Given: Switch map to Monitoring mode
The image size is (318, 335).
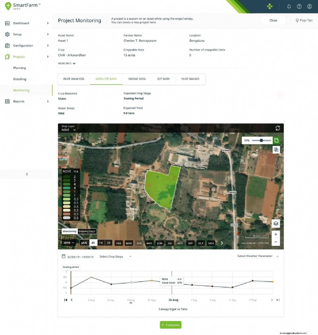Looking at the screenshot, I should coord(69,231).
